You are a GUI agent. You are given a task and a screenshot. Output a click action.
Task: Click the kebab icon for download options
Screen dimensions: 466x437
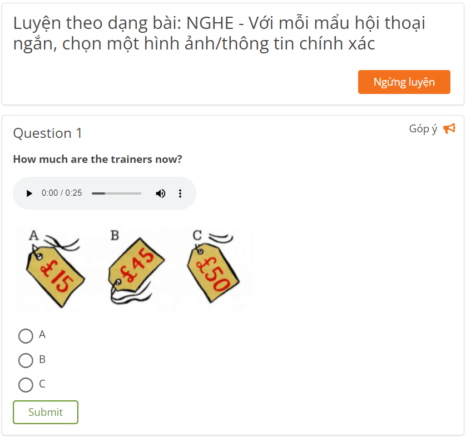point(180,193)
